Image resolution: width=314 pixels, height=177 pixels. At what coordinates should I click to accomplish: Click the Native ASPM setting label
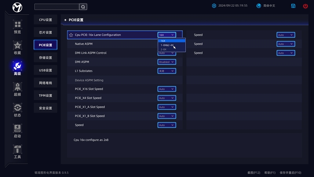tap(84, 44)
